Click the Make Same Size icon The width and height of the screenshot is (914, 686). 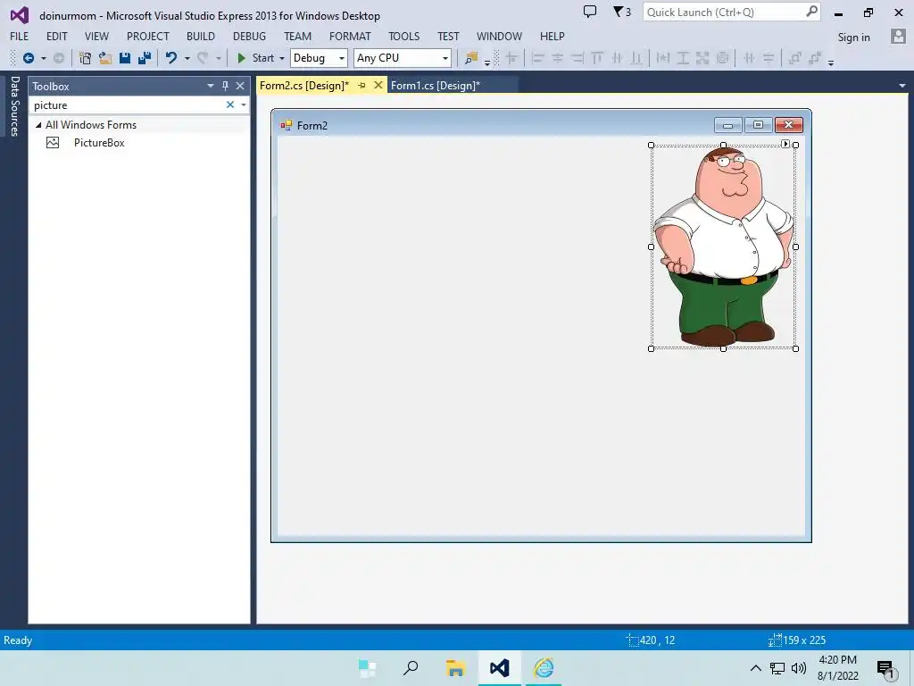702,58
